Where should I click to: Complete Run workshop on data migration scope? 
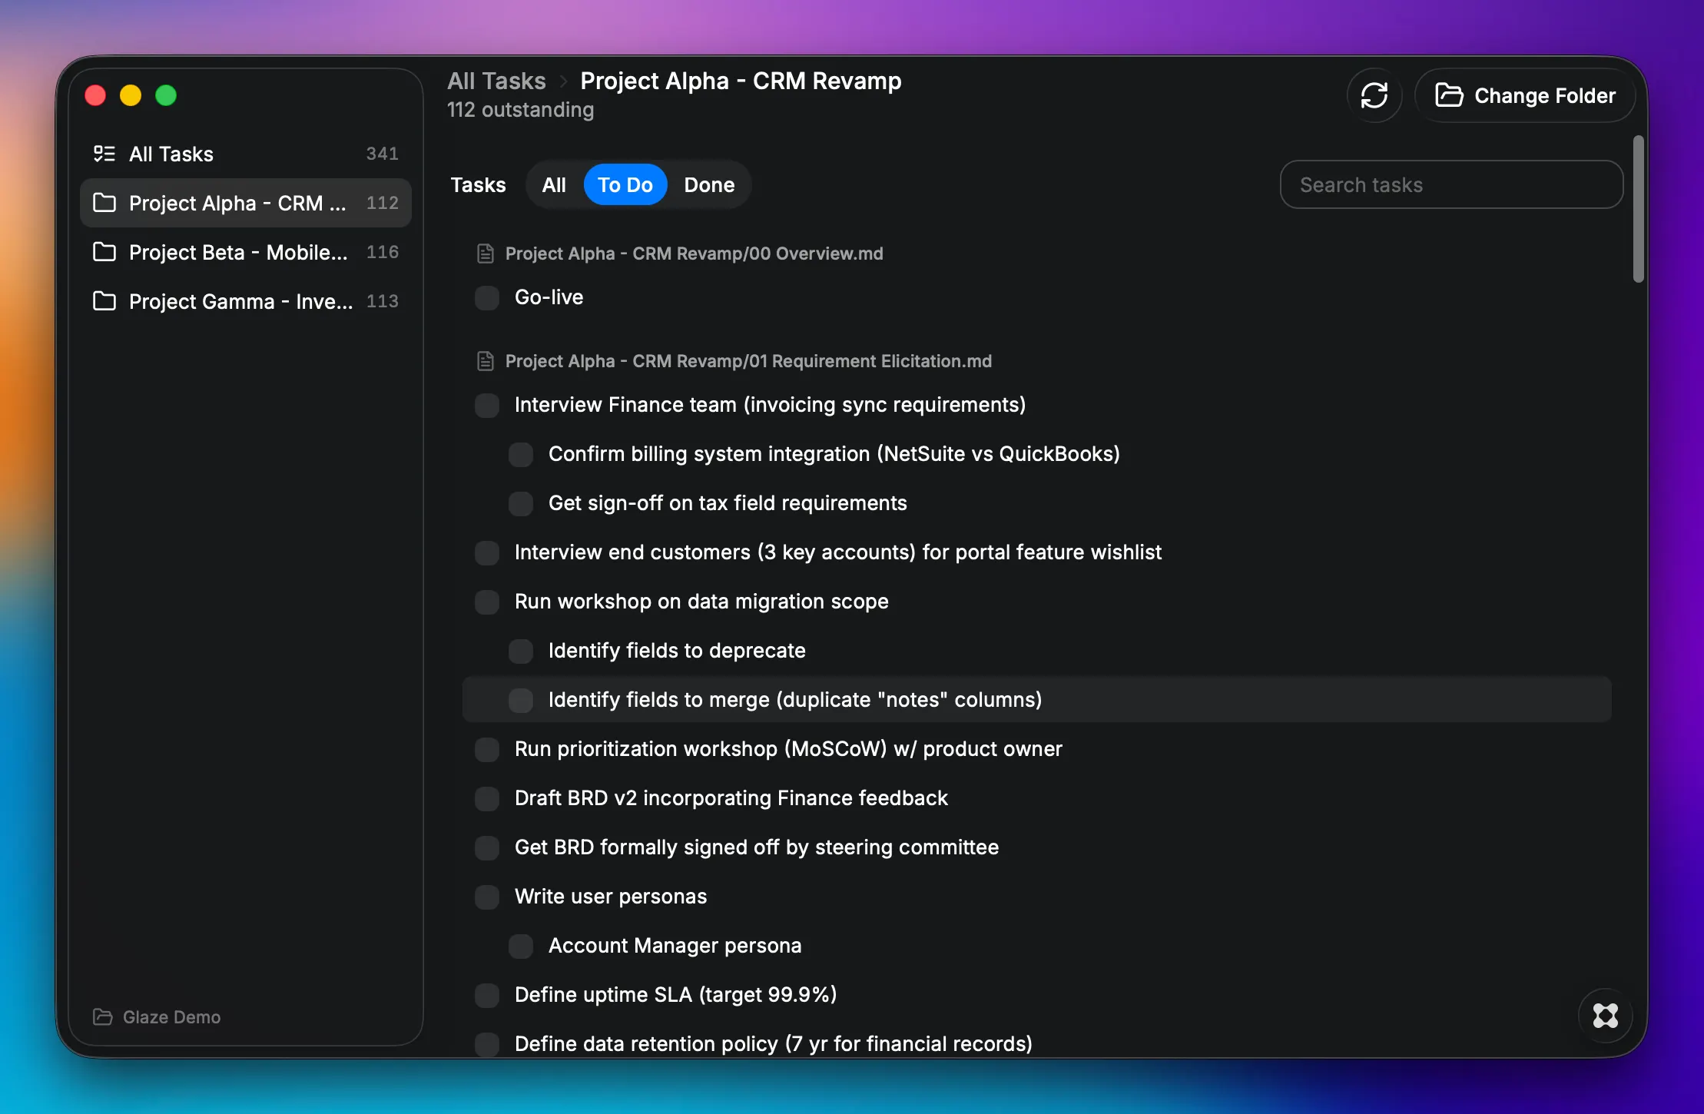(487, 602)
